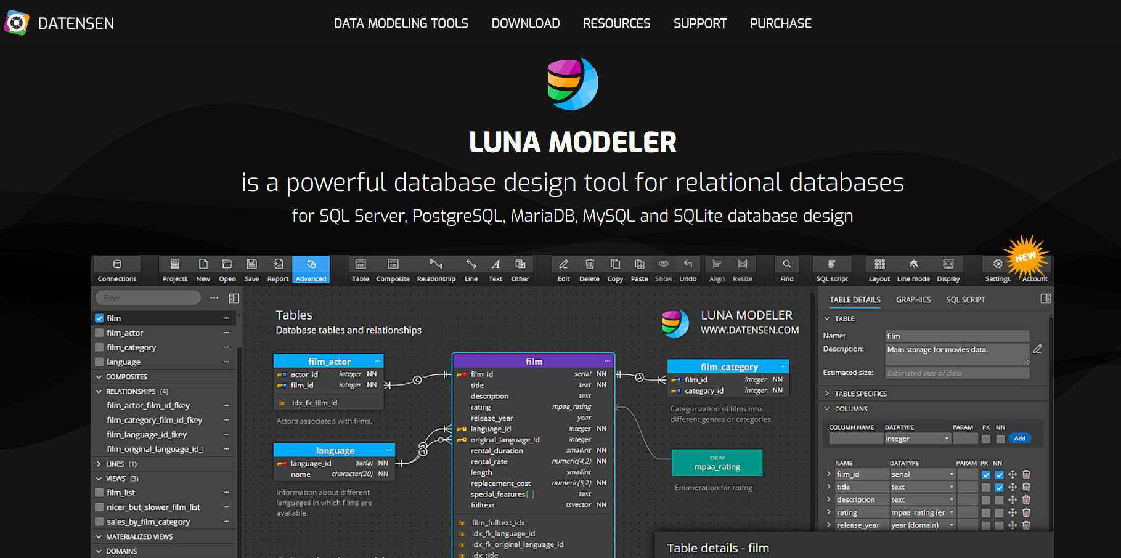
Task: Delete the release_year column row
Action: [x=1026, y=525]
